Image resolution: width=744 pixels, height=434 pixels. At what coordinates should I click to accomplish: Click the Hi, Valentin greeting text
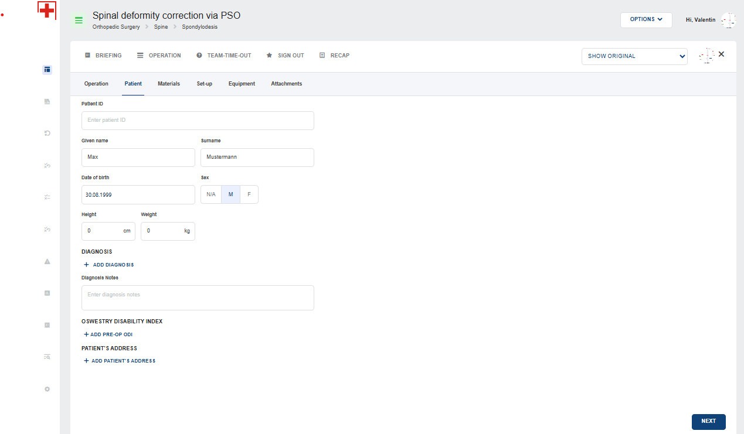click(701, 20)
